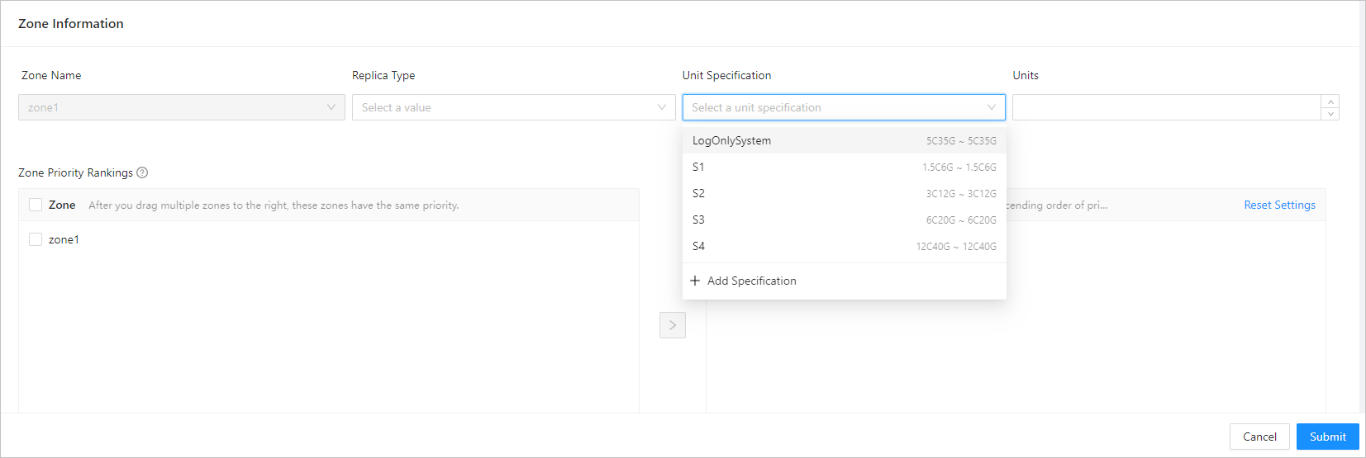The width and height of the screenshot is (1366, 458).
Task: Increase Units with the up stepper arrow
Action: tap(1330, 102)
